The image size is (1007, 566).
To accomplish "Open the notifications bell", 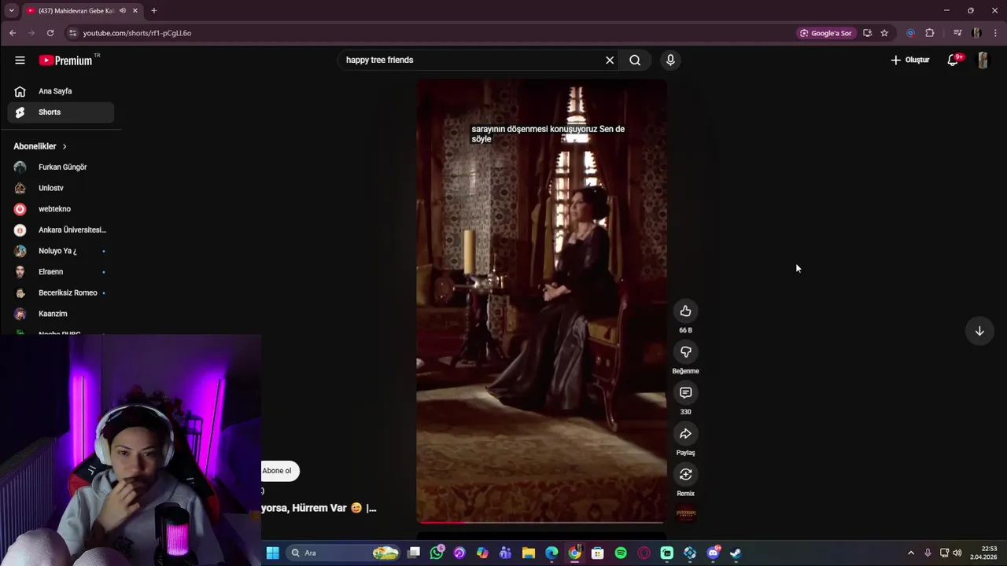I will click(953, 60).
